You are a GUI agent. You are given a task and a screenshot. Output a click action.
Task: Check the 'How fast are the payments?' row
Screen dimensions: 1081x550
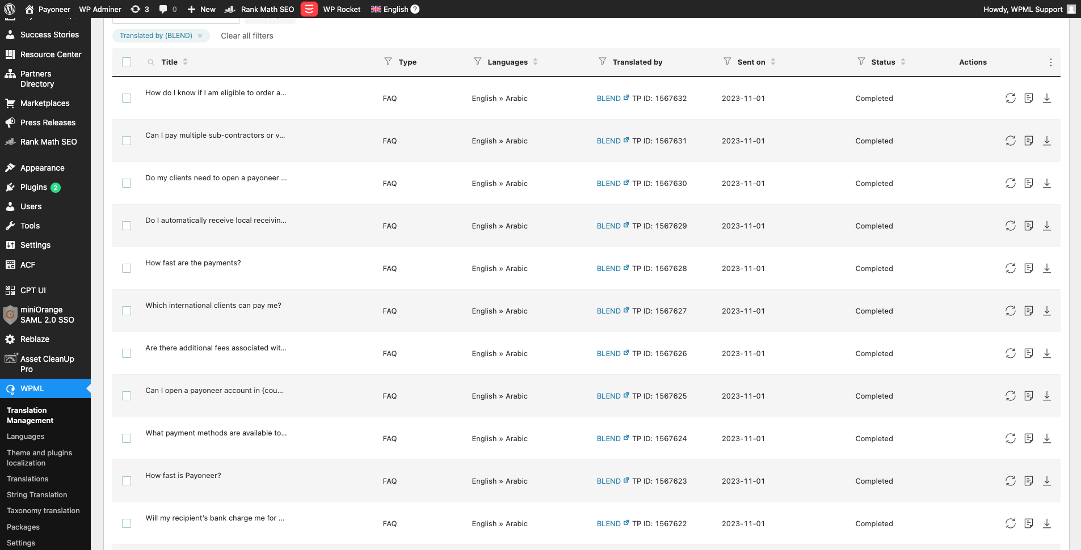coord(127,268)
